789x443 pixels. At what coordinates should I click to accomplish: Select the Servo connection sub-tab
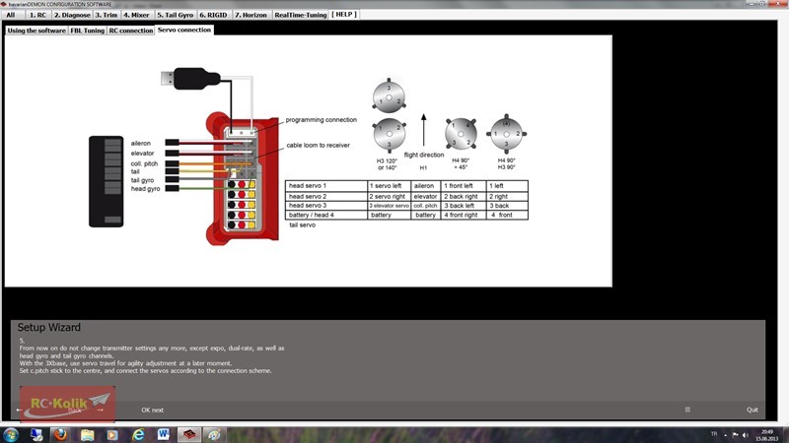(x=184, y=31)
